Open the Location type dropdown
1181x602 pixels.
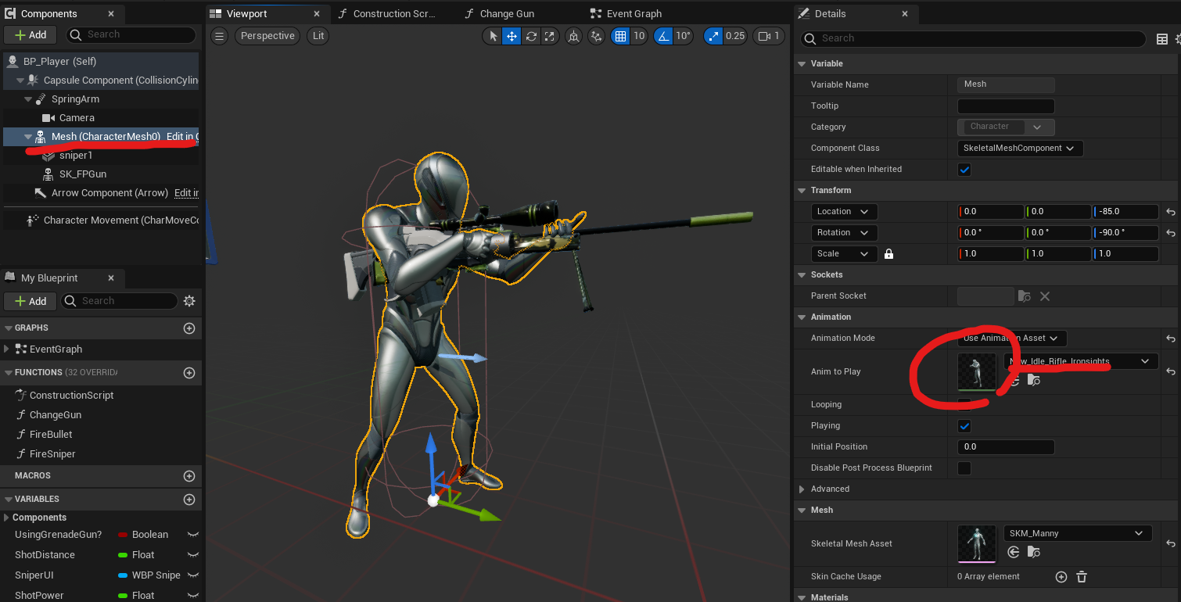click(844, 212)
